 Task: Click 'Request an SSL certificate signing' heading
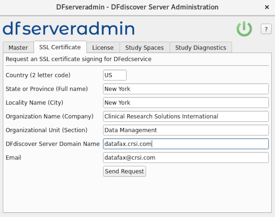tap(78, 59)
